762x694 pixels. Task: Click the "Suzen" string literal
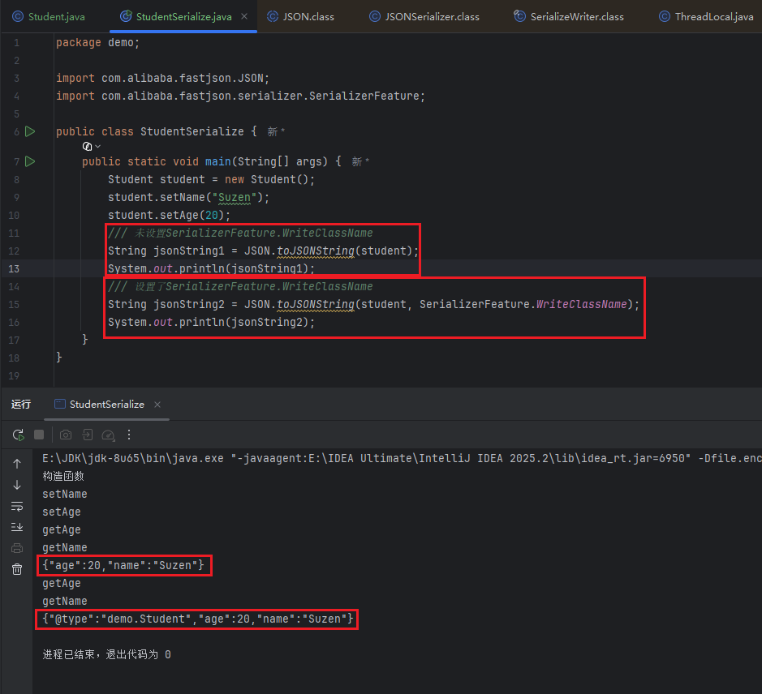pyautogui.click(x=235, y=198)
